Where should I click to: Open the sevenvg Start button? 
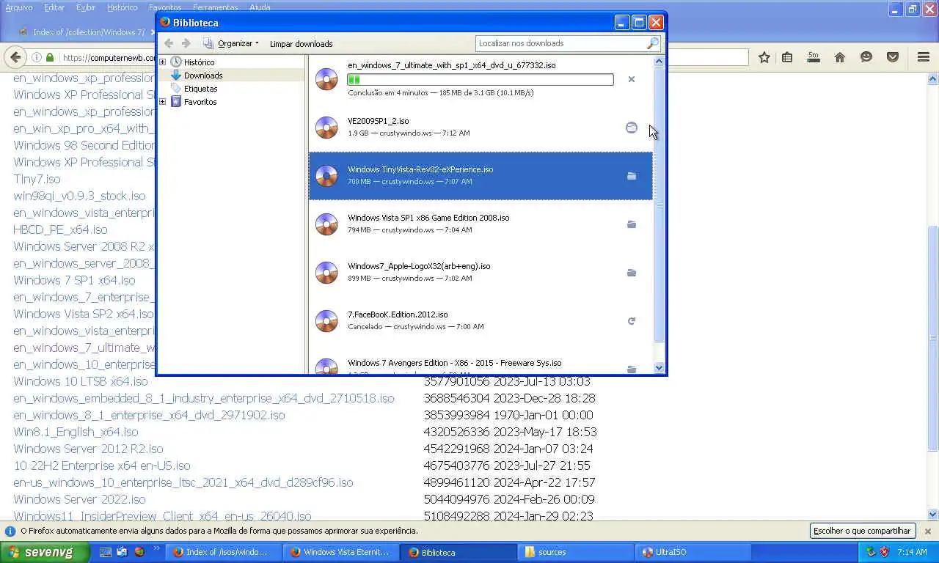45,552
